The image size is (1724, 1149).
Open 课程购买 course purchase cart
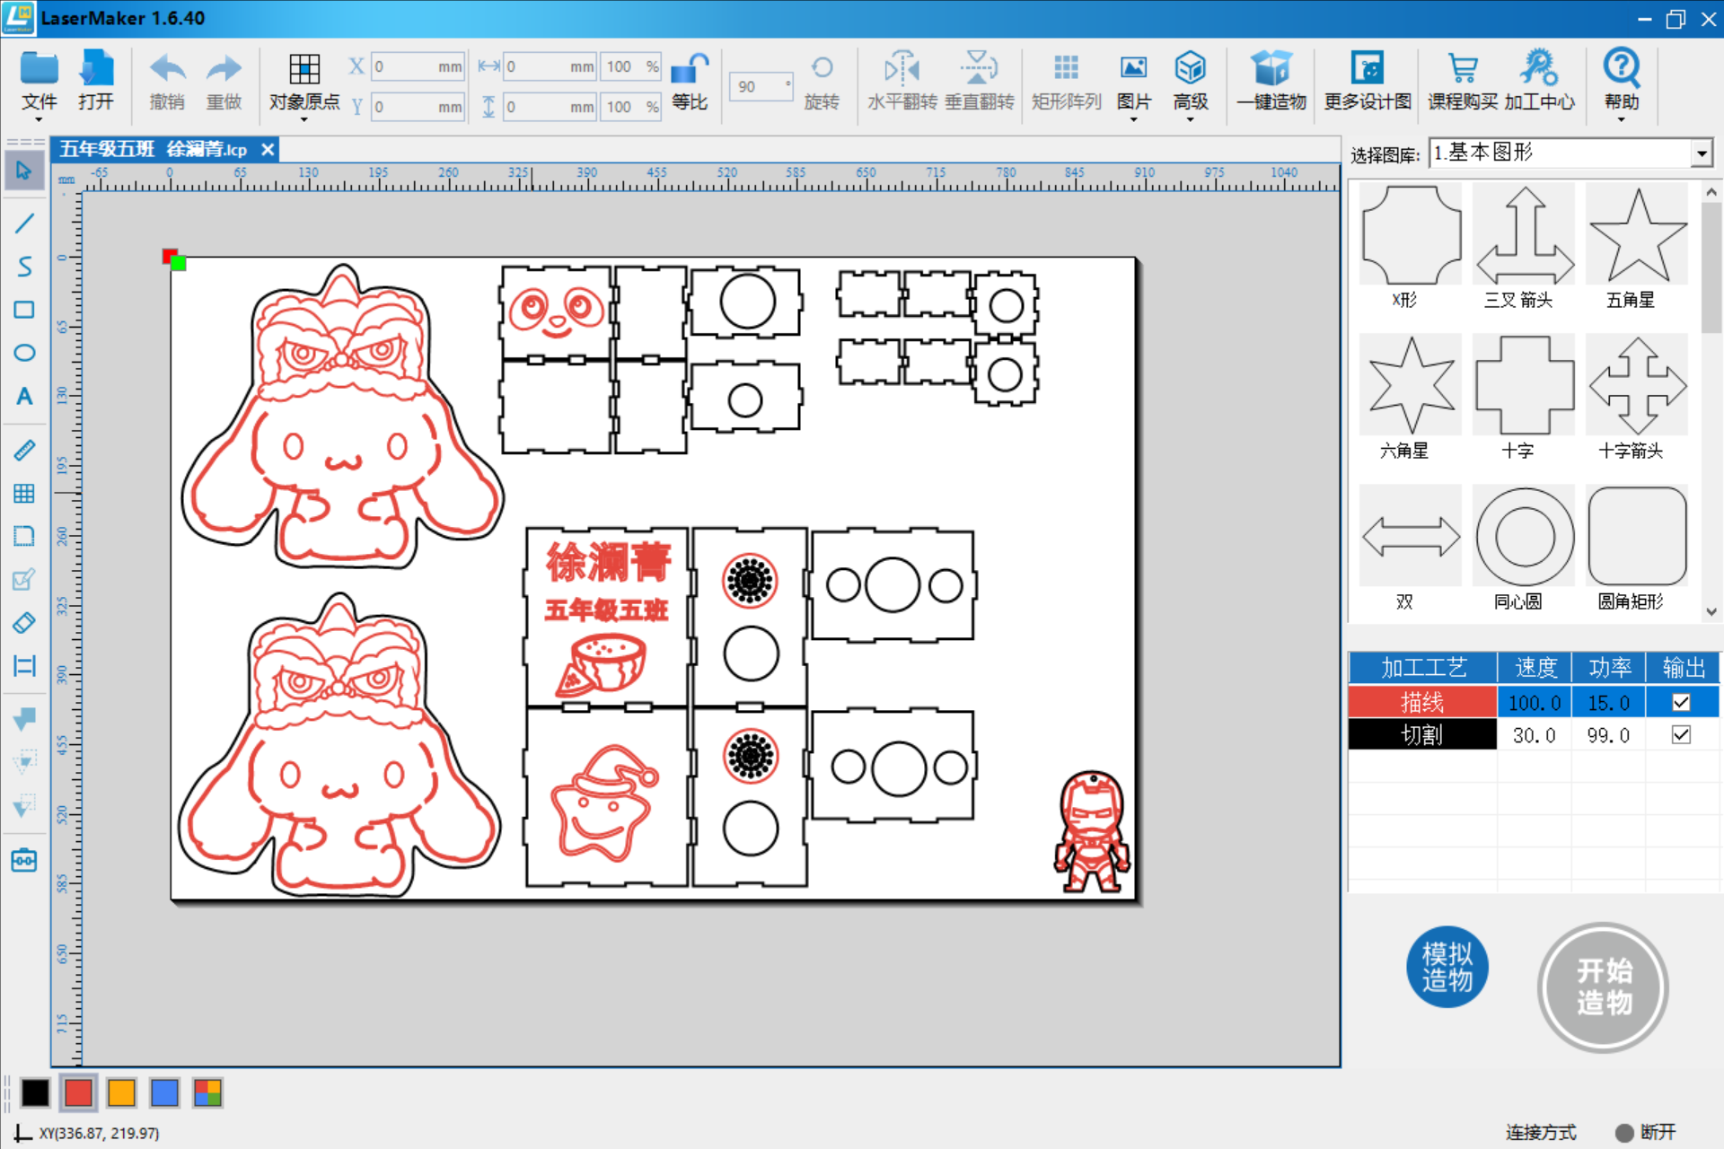click(1463, 68)
